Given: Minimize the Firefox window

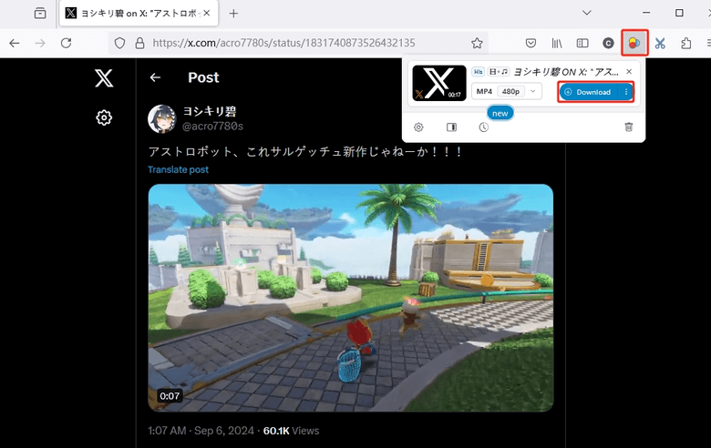Looking at the screenshot, I should click(646, 13).
